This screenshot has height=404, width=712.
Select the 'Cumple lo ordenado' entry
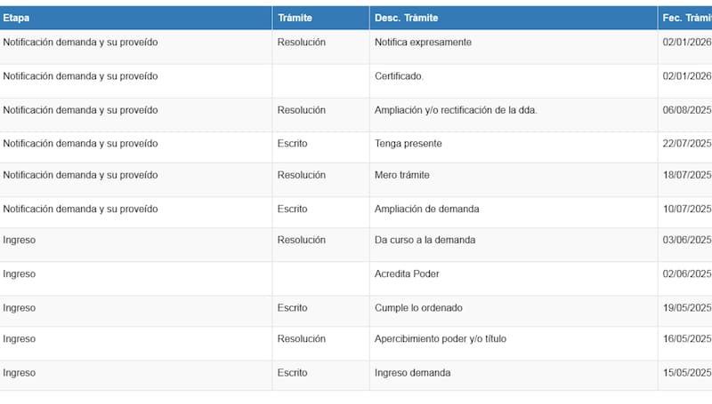[x=418, y=307]
